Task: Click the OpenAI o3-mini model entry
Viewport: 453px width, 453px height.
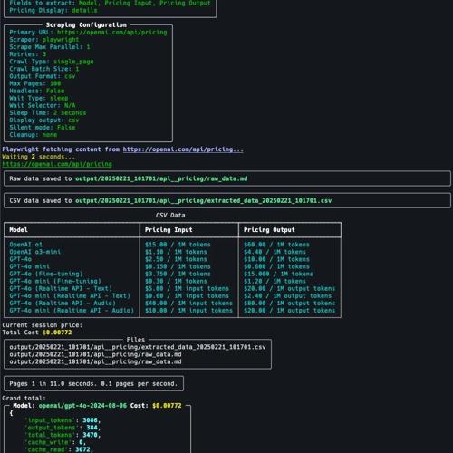Action: (35, 252)
